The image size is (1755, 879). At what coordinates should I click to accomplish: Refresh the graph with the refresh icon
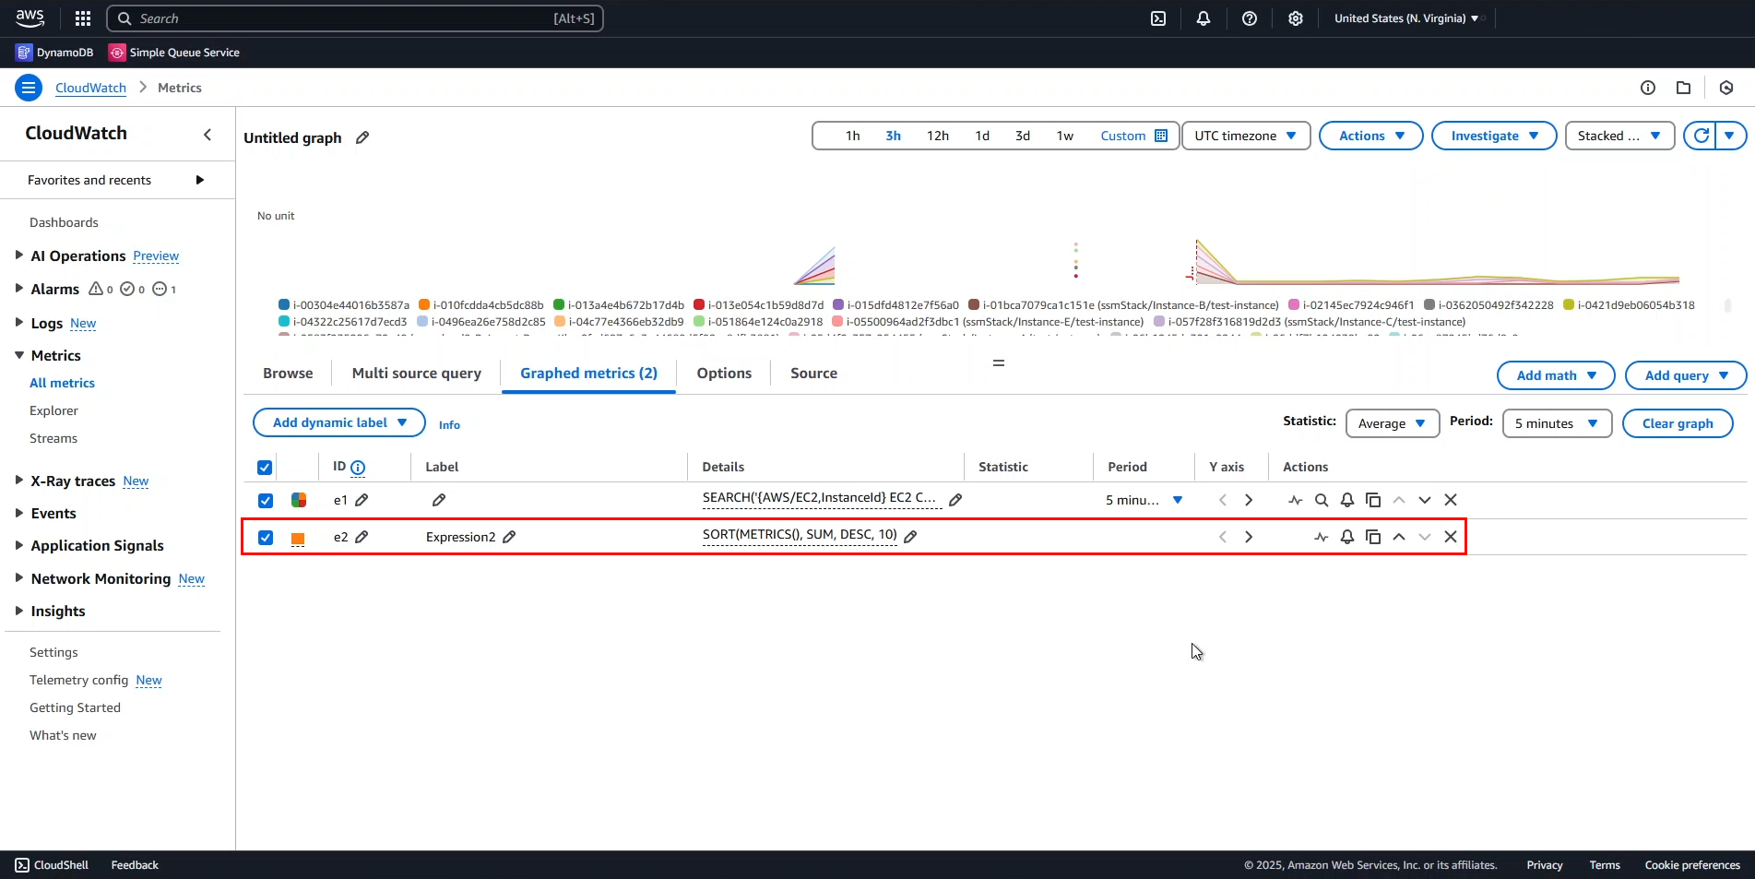coord(1701,136)
